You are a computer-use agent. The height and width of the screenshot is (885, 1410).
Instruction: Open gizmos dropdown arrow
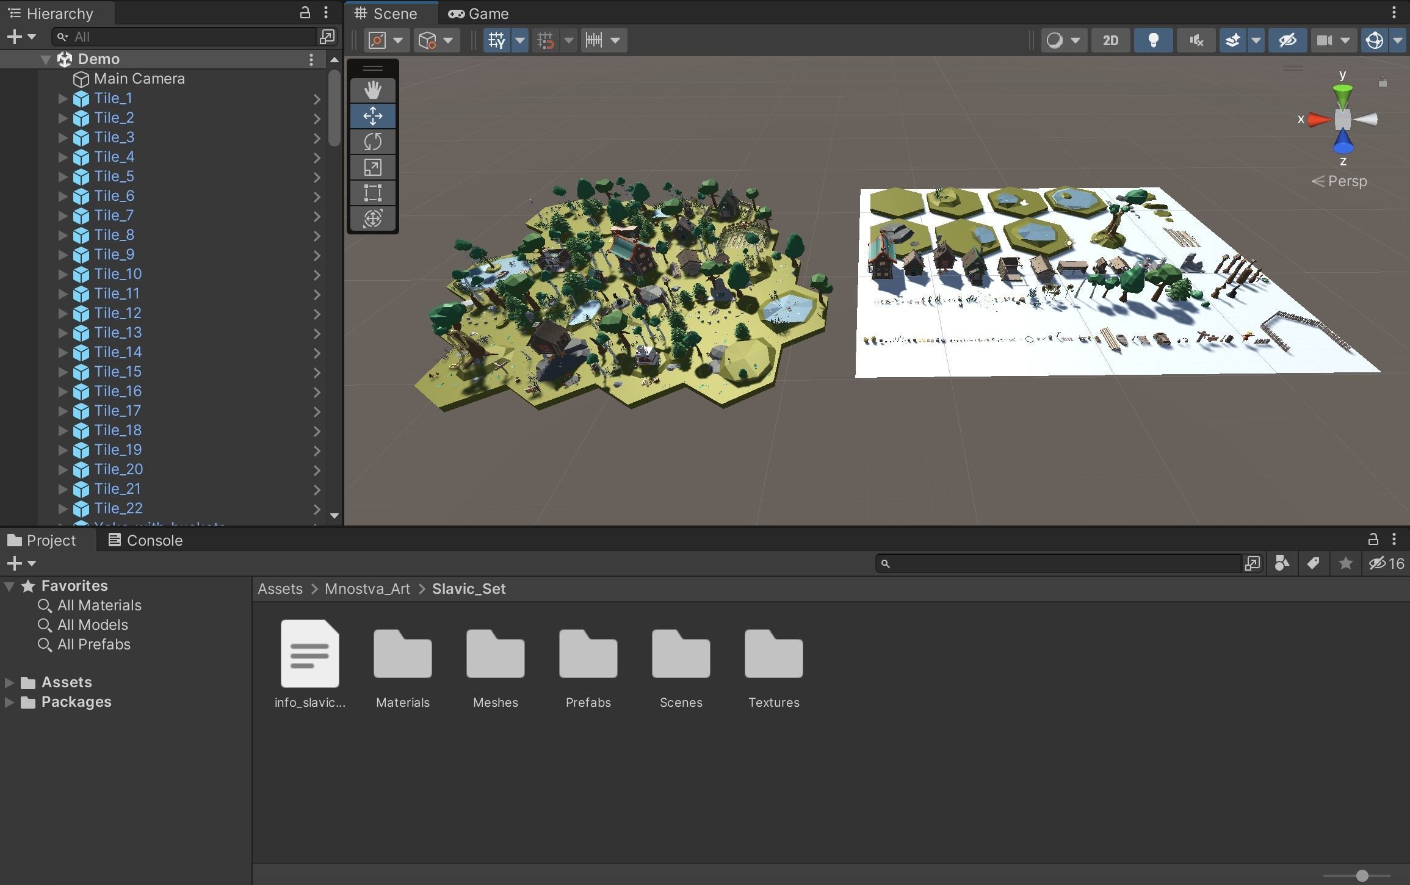click(1398, 40)
